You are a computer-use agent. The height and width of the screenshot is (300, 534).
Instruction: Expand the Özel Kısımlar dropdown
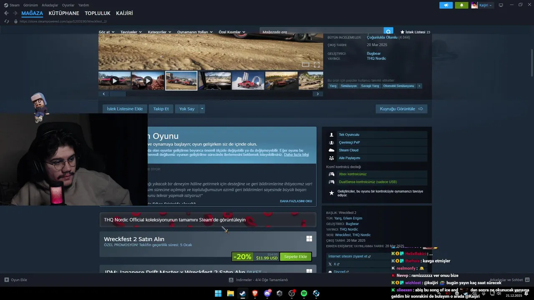point(232,32)
